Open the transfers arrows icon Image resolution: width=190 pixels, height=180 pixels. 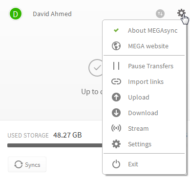tap(160, 14)
